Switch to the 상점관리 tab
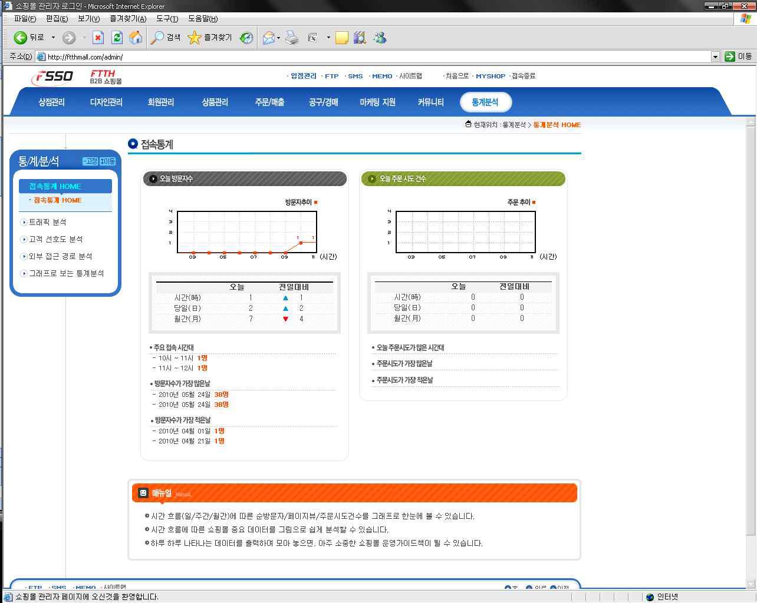757x603 pixels. (x=51, y=102)
